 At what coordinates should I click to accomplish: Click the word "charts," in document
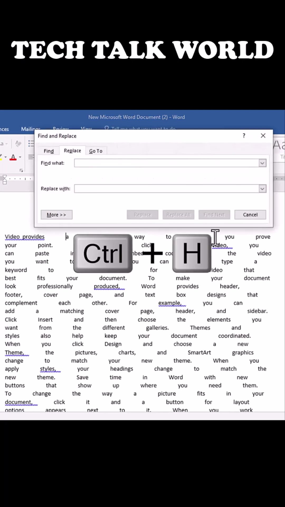[127, 352]
